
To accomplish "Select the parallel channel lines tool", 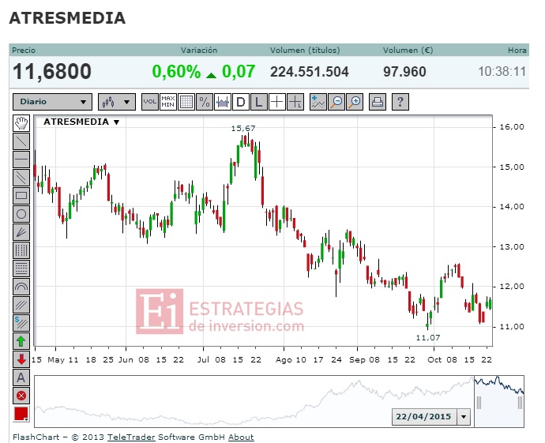I will pos(21,178).
